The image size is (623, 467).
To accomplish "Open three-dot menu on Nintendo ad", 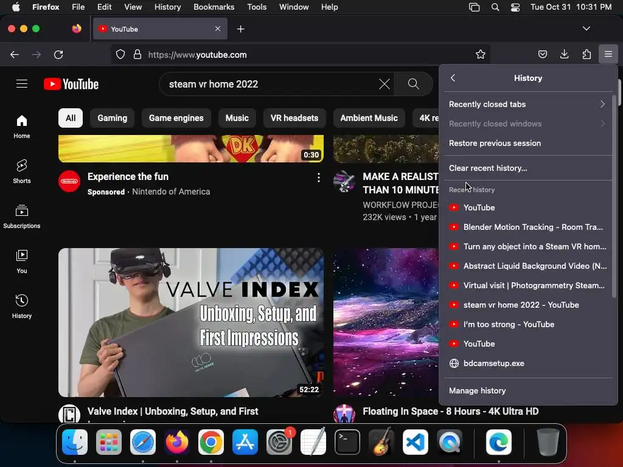I will (318, 178).
